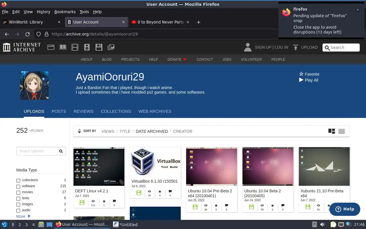
Task: Expand More media types
Action: point(23,216)
